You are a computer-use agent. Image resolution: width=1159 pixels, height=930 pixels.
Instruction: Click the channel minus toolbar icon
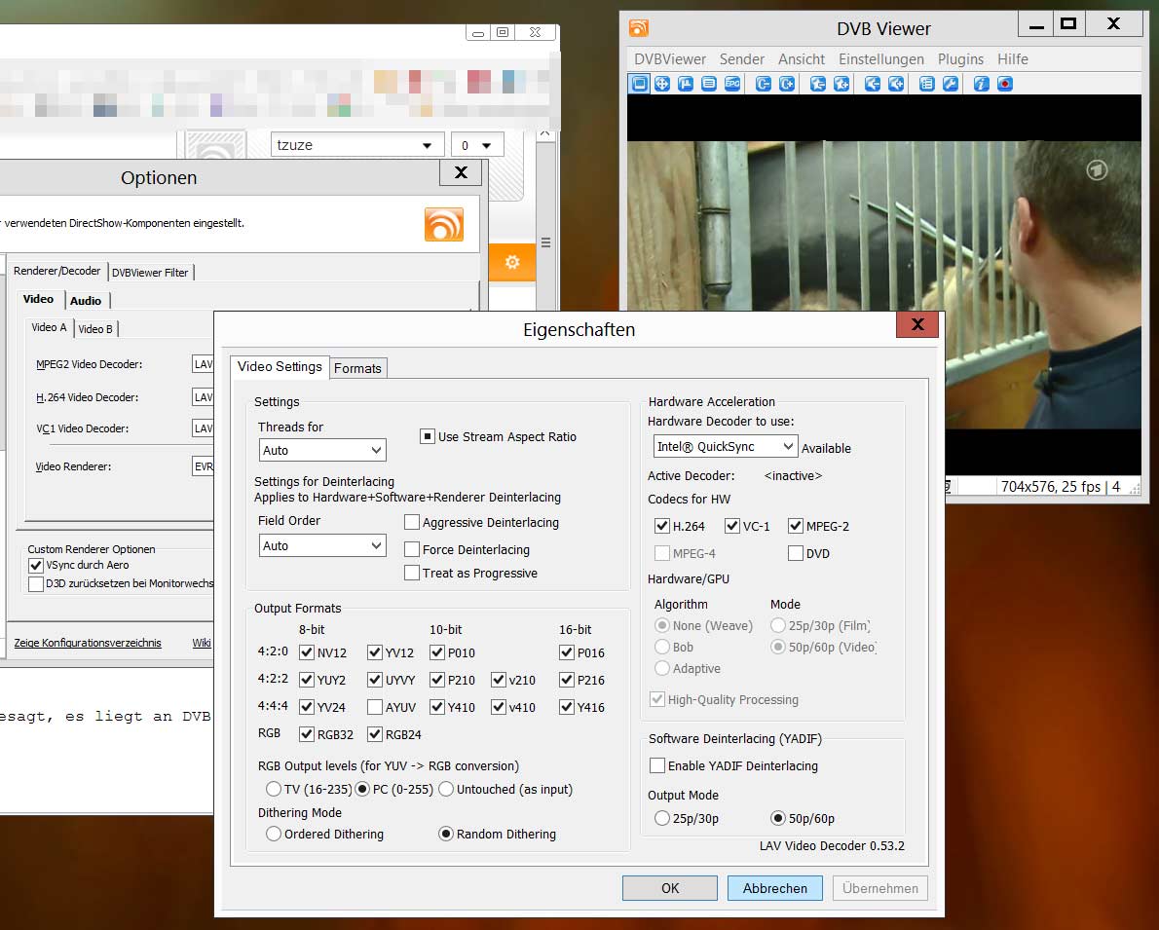click(764, 84)
